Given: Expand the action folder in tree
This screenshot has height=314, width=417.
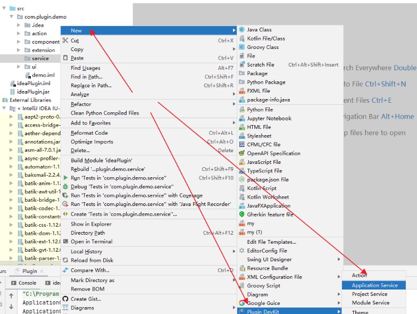Looking at the screenshot, I should click(x=19, y=33).
